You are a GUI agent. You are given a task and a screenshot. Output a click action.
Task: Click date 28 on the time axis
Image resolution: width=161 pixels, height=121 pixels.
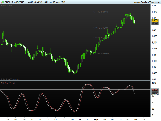pyautogui.click(x=72, y=119)
